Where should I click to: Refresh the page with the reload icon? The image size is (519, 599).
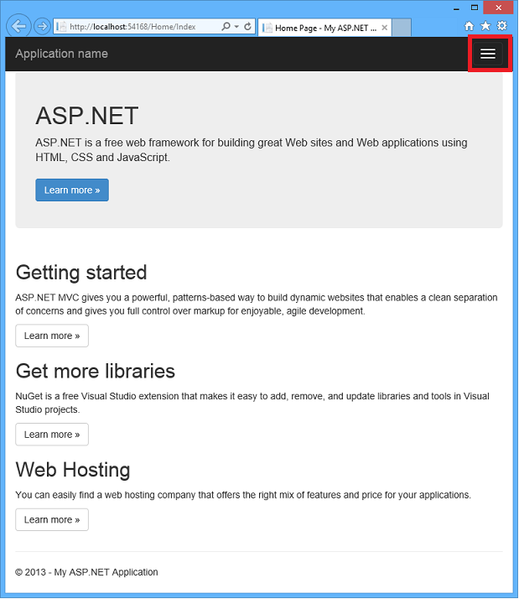coord(247,27)
